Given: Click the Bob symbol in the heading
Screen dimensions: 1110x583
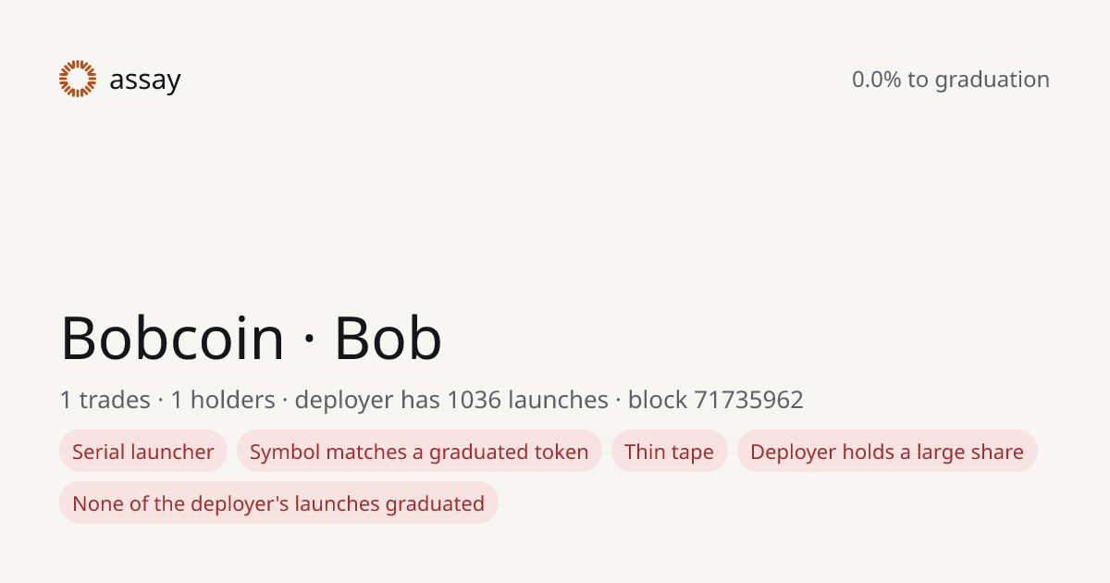Looking at the screenshot, I should pos(388,338).
